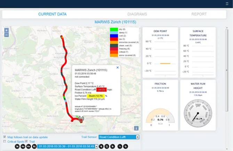
Task: Switch to the REPORT tab
Action: [199, 14]
